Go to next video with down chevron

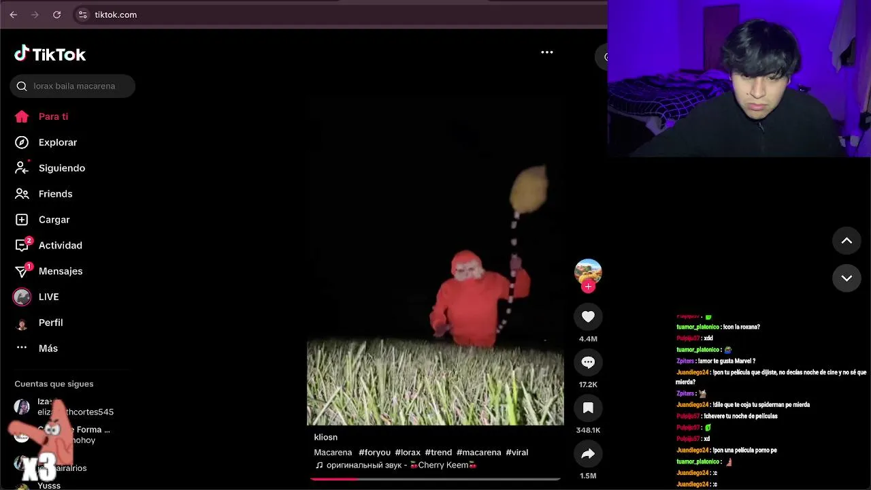[x=847, y=278]
